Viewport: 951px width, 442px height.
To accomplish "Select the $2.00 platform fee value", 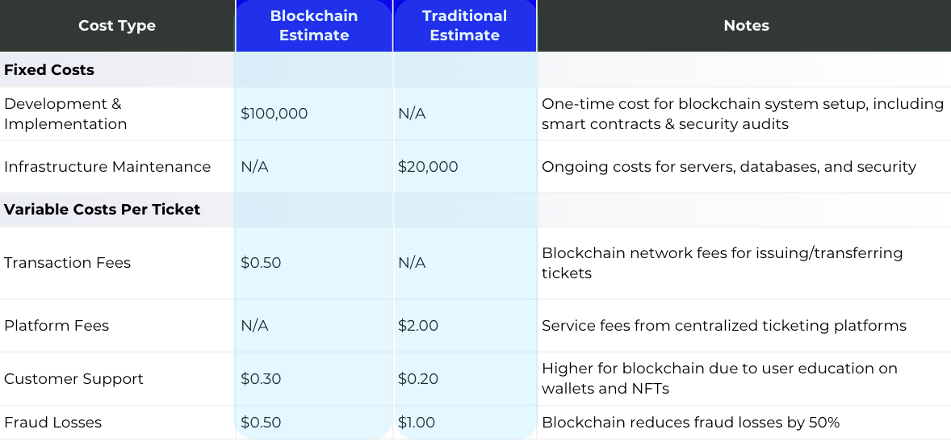I will (x=418, y=326).
